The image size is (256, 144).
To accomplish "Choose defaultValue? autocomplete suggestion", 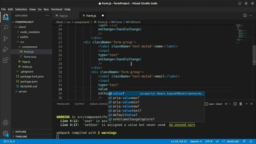I will [x=156, y=115].
